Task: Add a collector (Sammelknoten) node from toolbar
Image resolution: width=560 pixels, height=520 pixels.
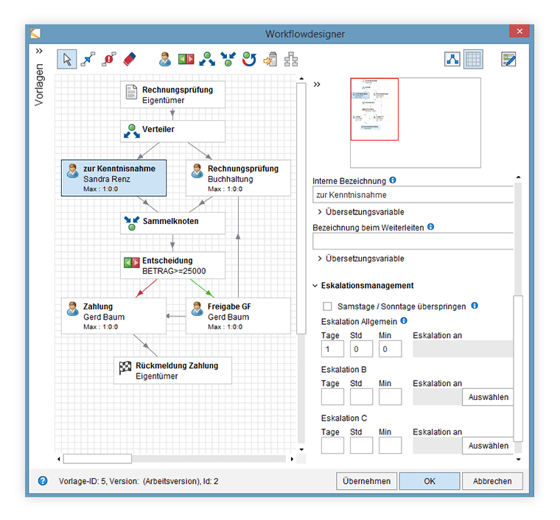Action: (x=228, y=59)
